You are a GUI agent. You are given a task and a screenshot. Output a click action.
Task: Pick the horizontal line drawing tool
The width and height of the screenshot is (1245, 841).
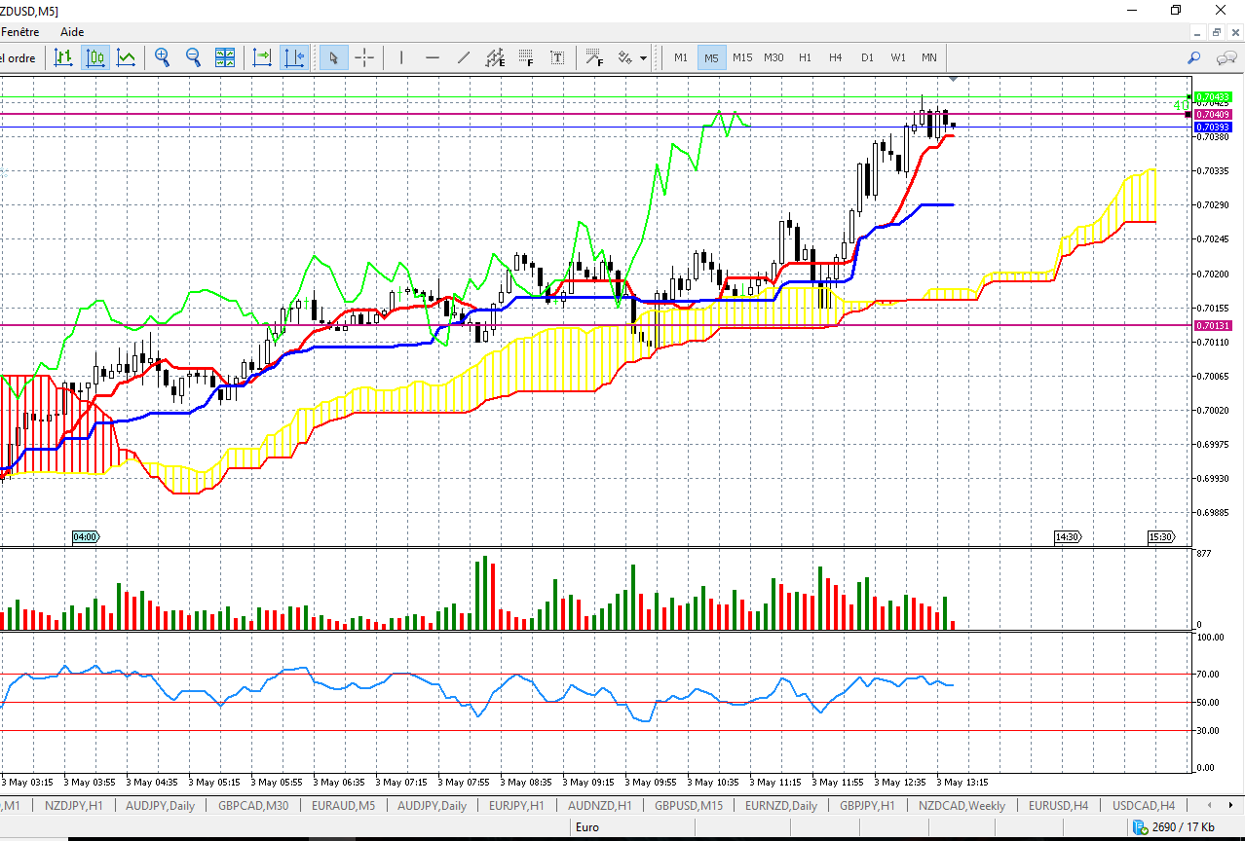coord(433,57)
